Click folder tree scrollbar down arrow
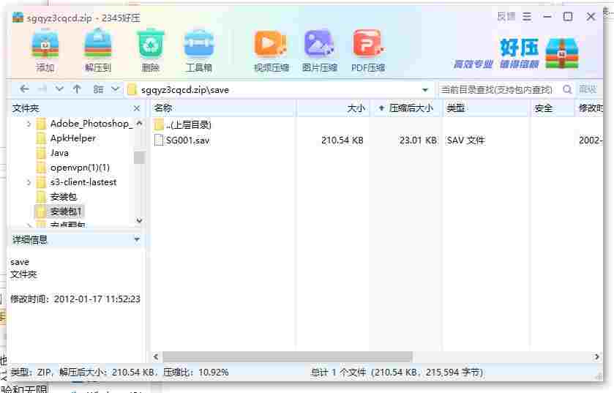 [139, 221]
